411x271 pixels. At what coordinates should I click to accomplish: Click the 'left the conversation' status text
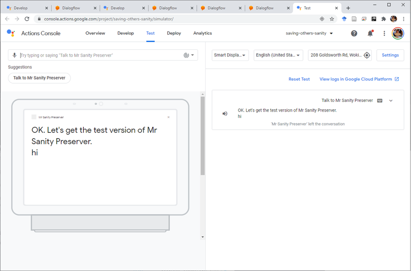coord(308,124)
